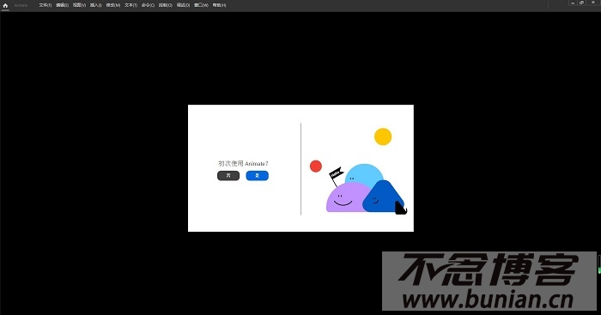Open the 视图(V) menu
This screenshot has height=315, width=601.
click(79, 5)
